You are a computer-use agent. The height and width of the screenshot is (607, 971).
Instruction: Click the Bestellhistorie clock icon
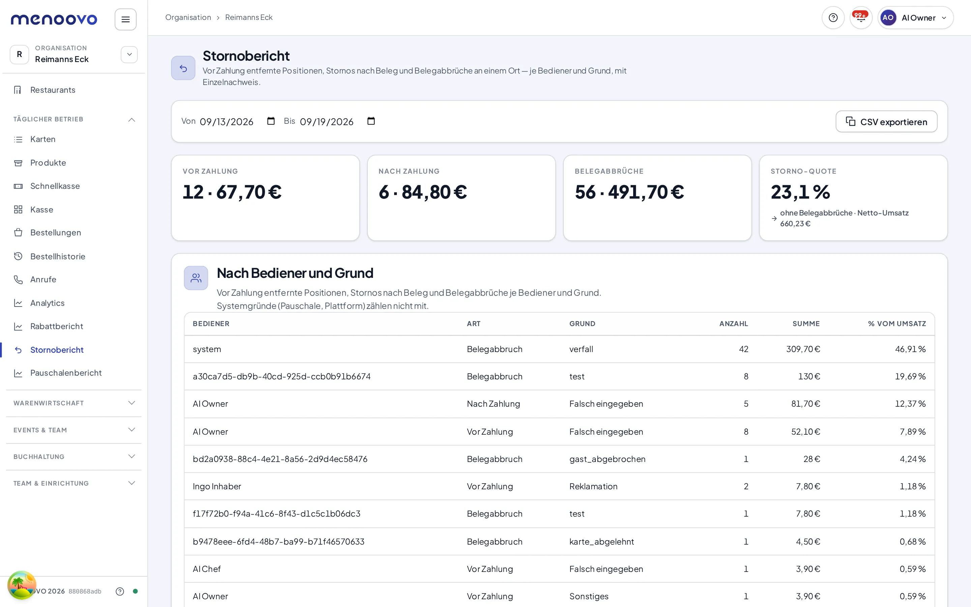point(18,256)
